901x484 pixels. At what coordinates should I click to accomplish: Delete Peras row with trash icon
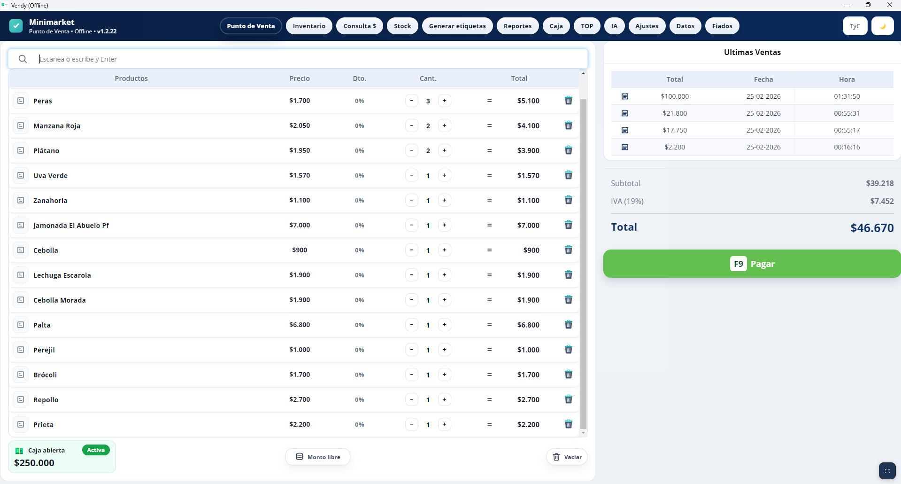pos(568,101)
